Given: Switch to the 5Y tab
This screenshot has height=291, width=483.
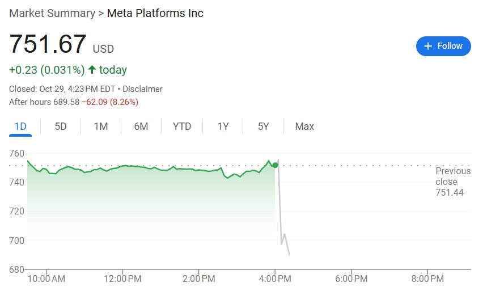Looking at the screenshot, I should [264, 126].
